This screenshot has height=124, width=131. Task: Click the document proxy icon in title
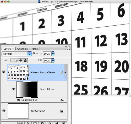click(x=39, y=1)
